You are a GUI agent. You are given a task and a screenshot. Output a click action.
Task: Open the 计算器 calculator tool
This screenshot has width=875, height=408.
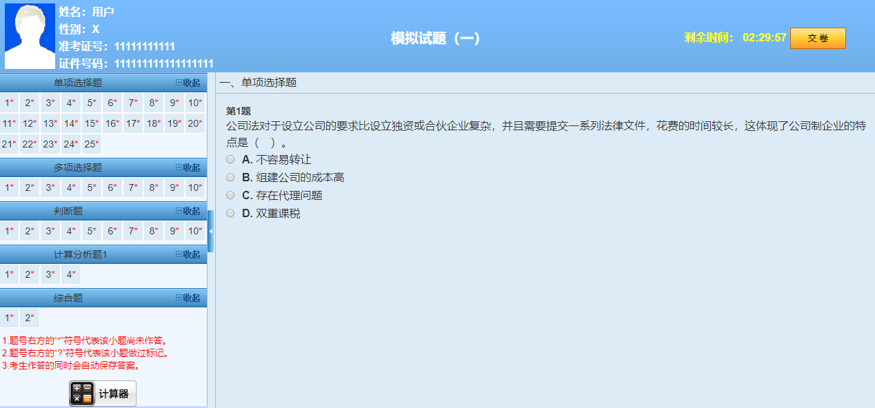point(102,393)
